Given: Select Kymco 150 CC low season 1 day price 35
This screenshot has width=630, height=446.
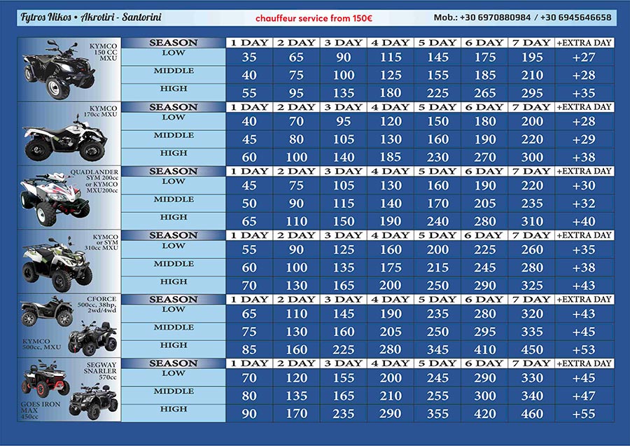Looking at the screenshot, I should click(249, 57).
